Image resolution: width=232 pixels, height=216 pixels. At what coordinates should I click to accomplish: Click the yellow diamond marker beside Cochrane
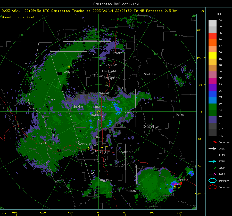88,148
